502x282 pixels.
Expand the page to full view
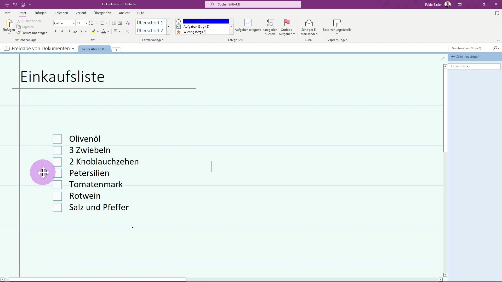click(443, 59)
